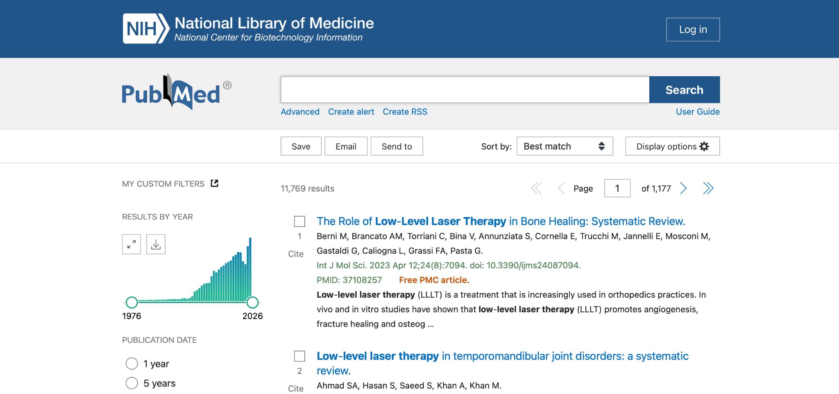839x394 pixels.
Task: Click the 11,769 results count
Action: click(x=307, y=189)
